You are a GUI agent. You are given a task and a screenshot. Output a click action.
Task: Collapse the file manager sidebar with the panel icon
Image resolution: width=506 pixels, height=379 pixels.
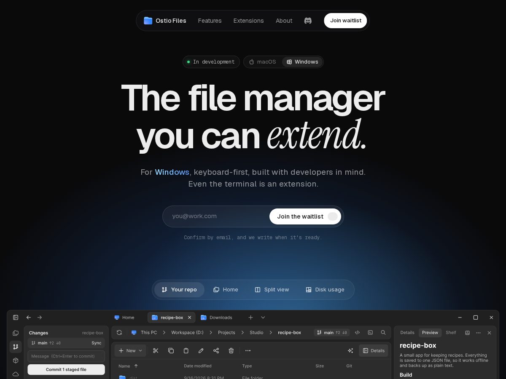16,318
